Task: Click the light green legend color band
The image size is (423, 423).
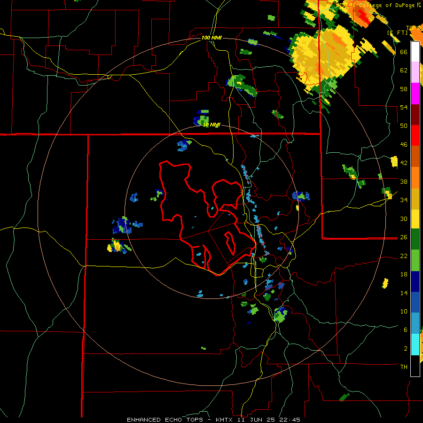Action: tap(415, 260)
